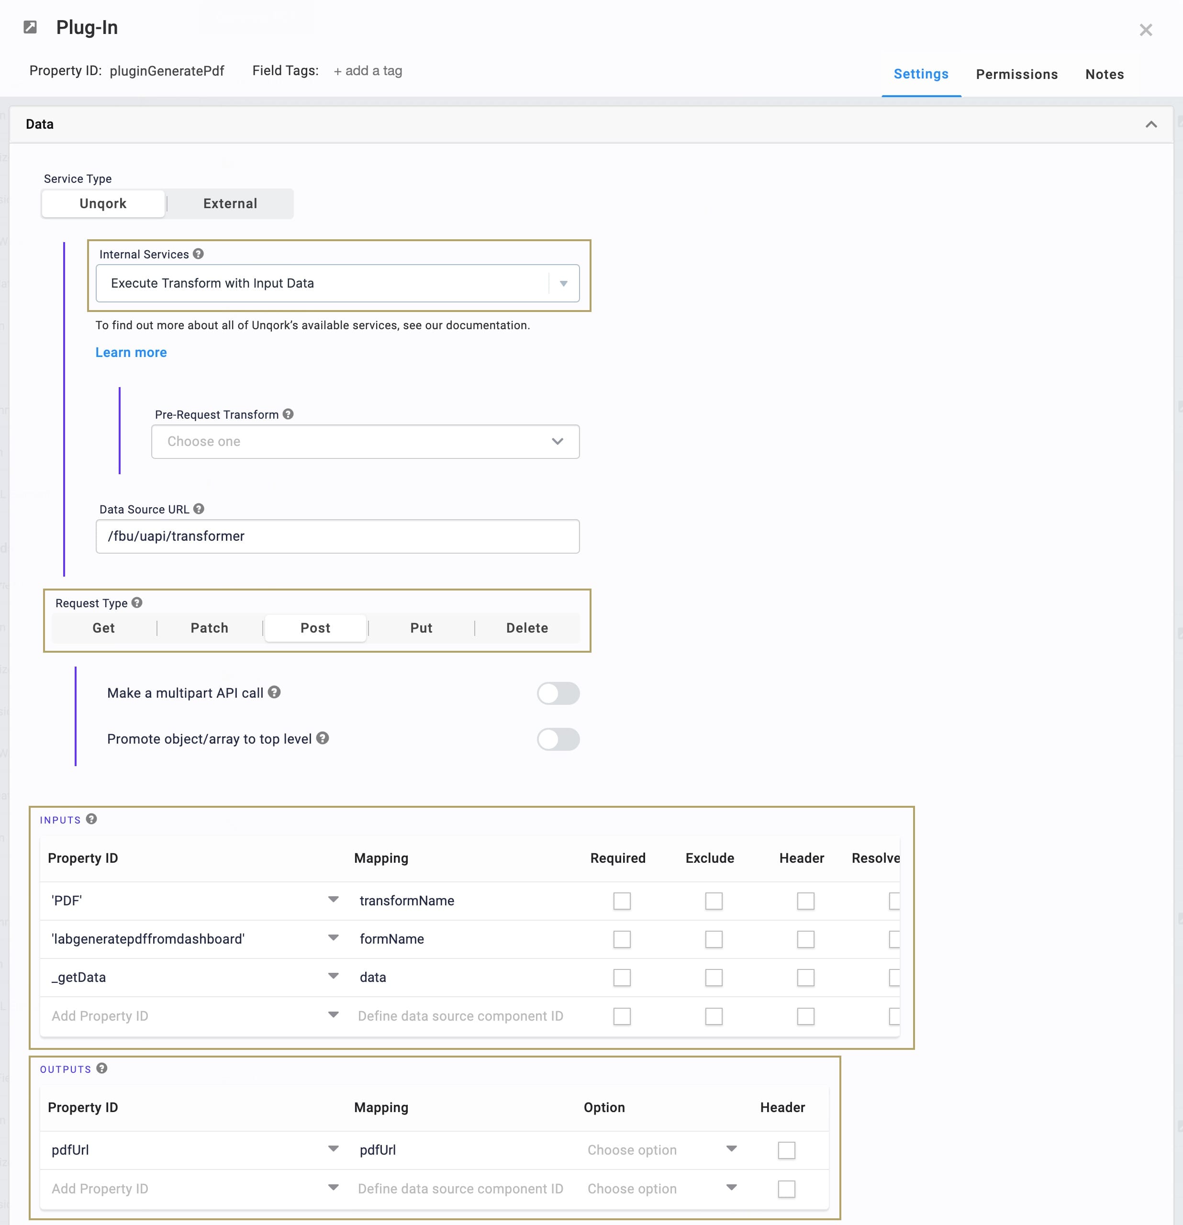The width and height of the screenshot is (1183, 1225).
Task: Close the Plug-In settings panel
Action: coord(1146,30)
